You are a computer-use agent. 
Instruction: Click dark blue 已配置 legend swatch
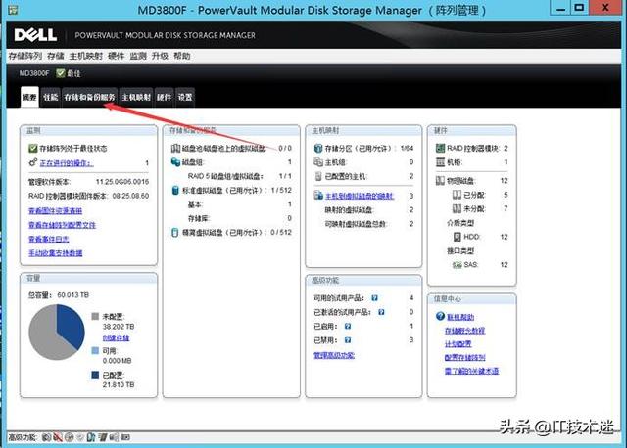(x=95, y=375)
